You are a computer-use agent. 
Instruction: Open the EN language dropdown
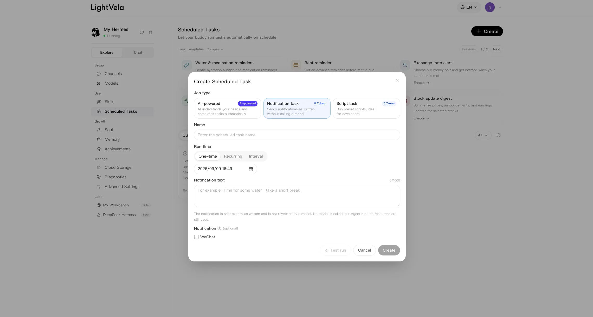[469, 7]
